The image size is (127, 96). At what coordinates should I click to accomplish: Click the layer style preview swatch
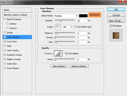pos(116,35)
